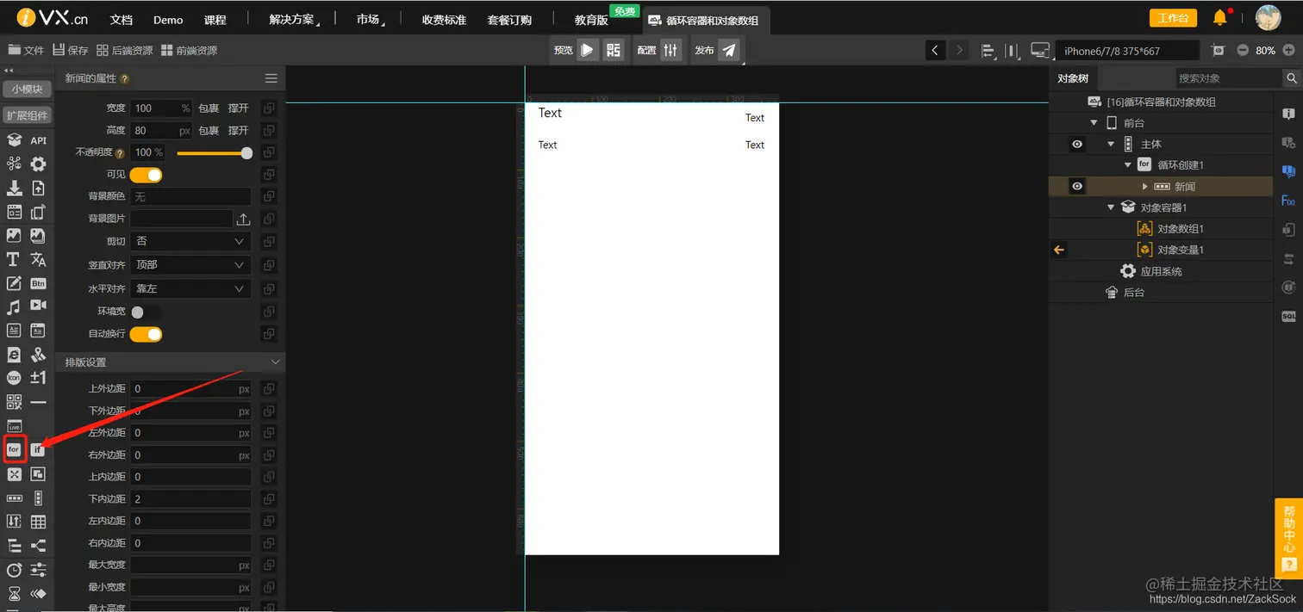Select the table grid component icon
This screenshot has width=1303, height=612.
[x=38, y=522]
